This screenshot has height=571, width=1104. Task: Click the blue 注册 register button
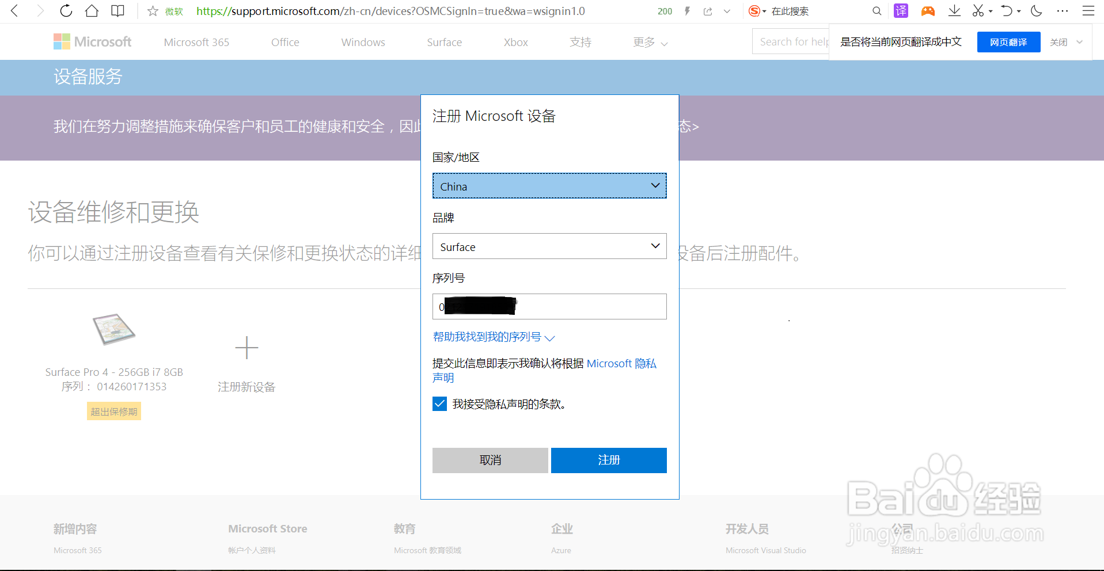point(609,460)
